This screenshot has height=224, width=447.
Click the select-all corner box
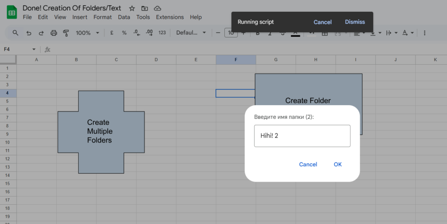(8, 60)
